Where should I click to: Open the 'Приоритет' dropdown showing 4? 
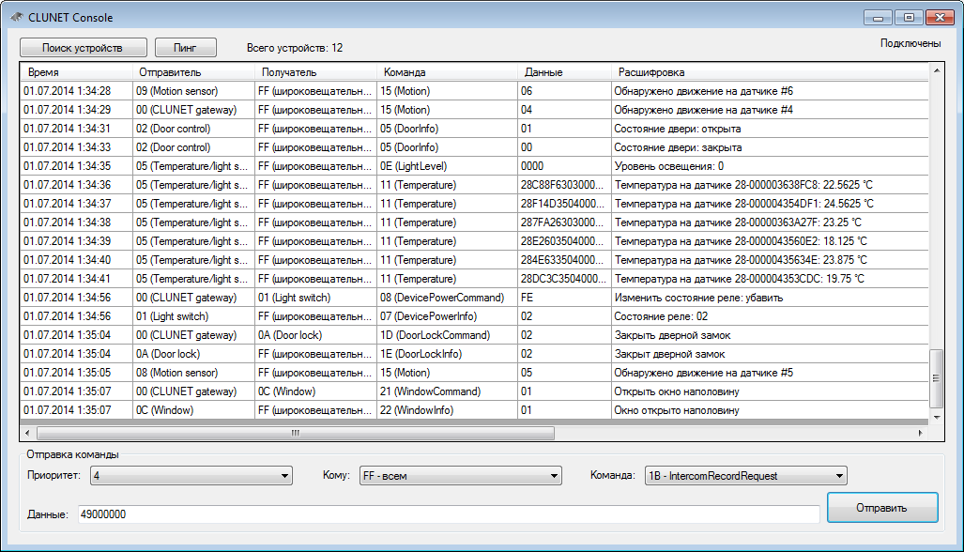(x=191, y=476)
